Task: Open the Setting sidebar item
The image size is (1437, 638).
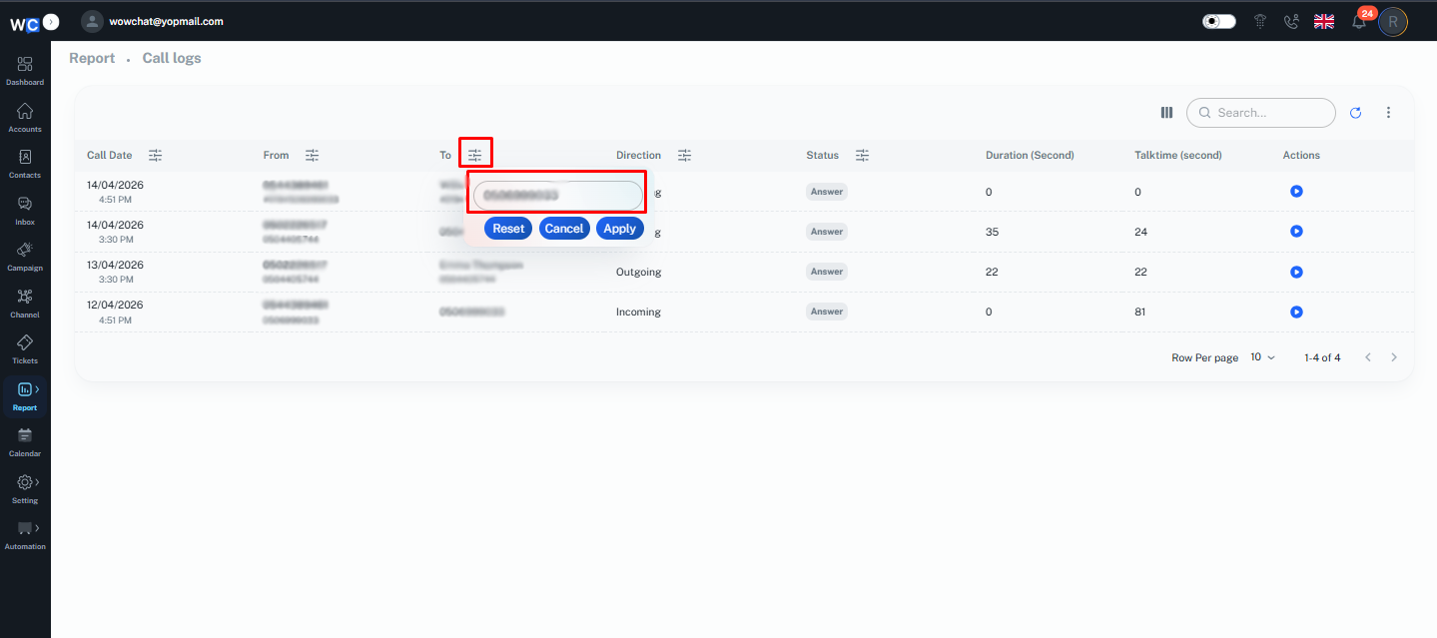Action: pos(25,488)
